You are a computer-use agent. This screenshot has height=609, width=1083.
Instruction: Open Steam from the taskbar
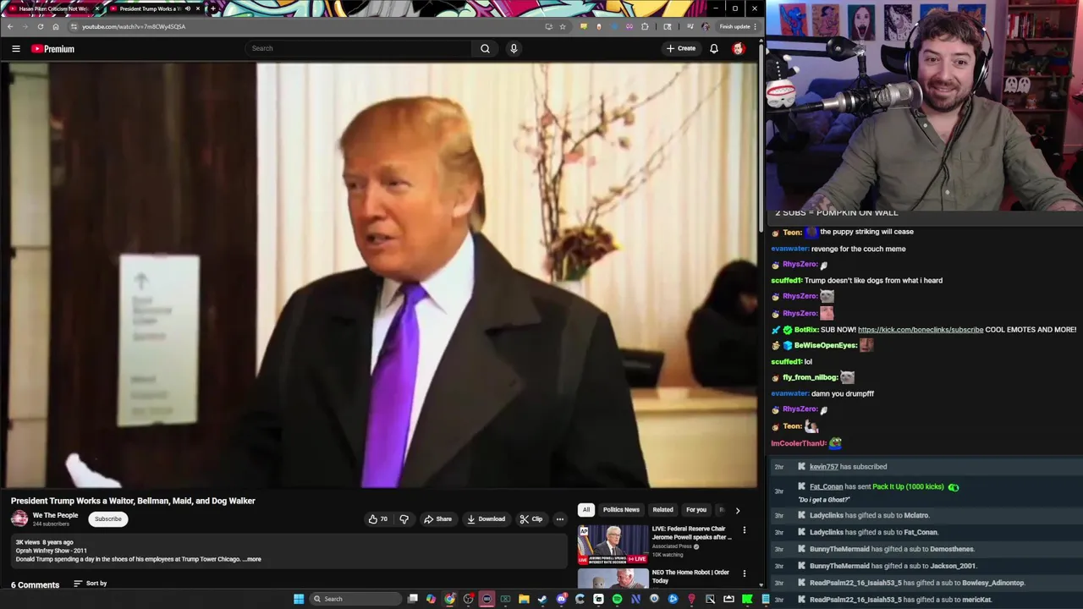click(542, 599)
